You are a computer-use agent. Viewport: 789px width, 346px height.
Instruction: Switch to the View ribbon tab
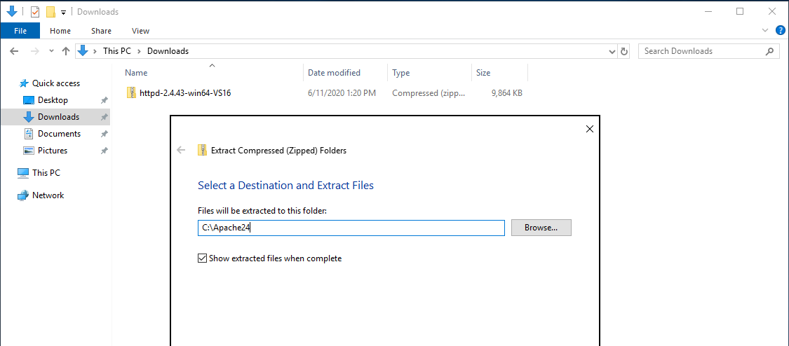pyautogui.click(x=140, y=31)
